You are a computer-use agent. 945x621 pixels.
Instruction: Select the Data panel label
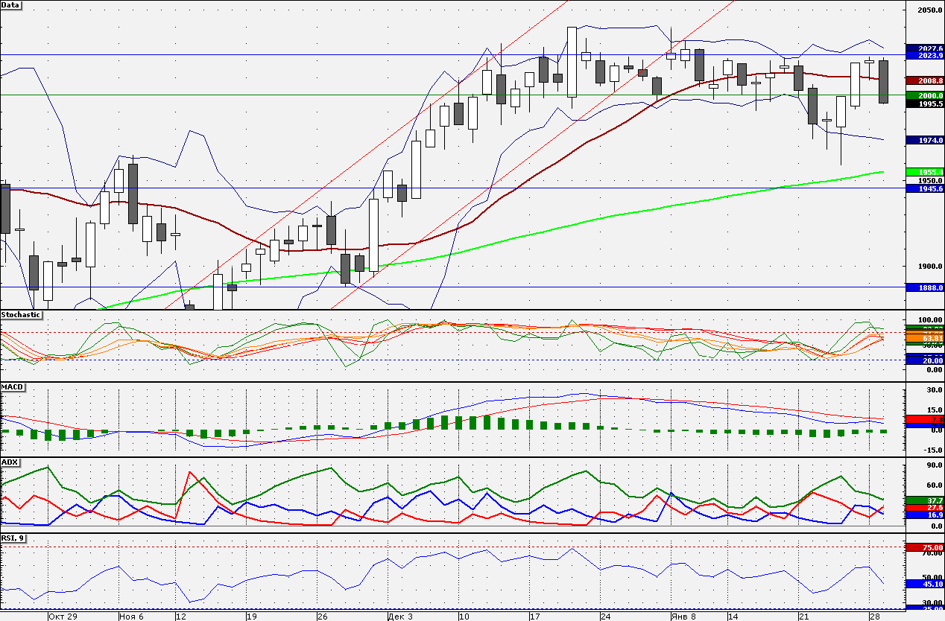[x=11, y=4]
